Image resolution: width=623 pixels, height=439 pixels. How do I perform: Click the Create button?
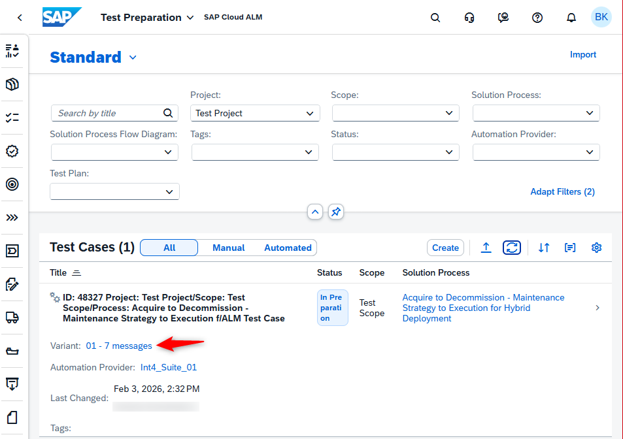pyautogui.click(x=445, y=248)
